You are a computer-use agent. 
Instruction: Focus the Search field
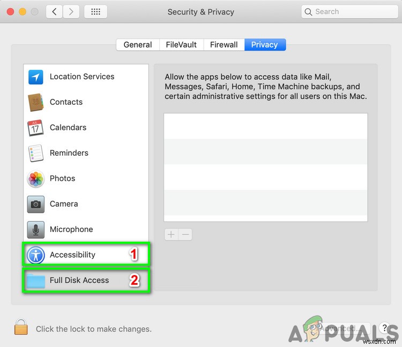(349, 12)
